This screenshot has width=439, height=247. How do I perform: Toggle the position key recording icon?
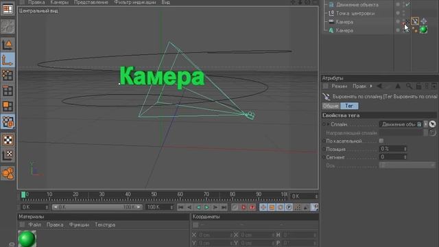pos(263,207)
